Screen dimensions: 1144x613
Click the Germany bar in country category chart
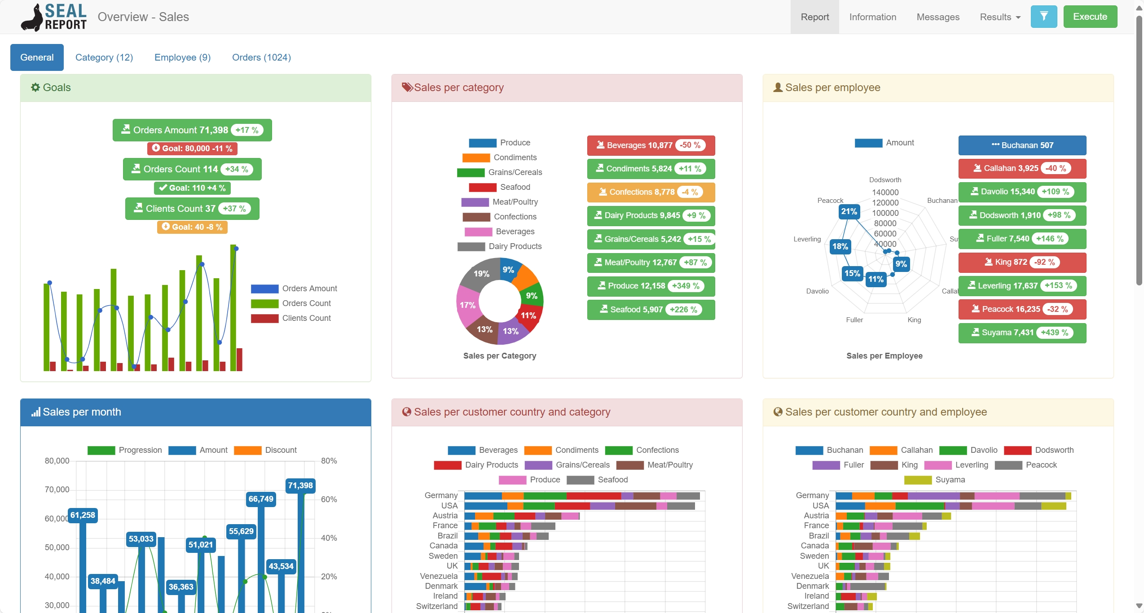582,496
